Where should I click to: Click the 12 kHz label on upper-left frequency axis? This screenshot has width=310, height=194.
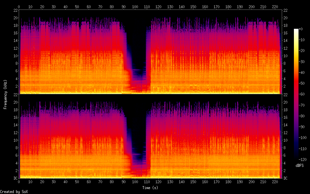click(15, 48)
